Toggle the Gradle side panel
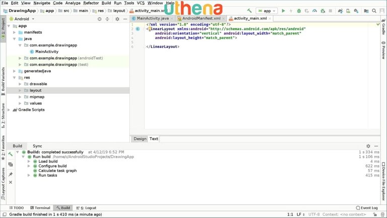This screenshot has width=387, height=218. (383, 27)
